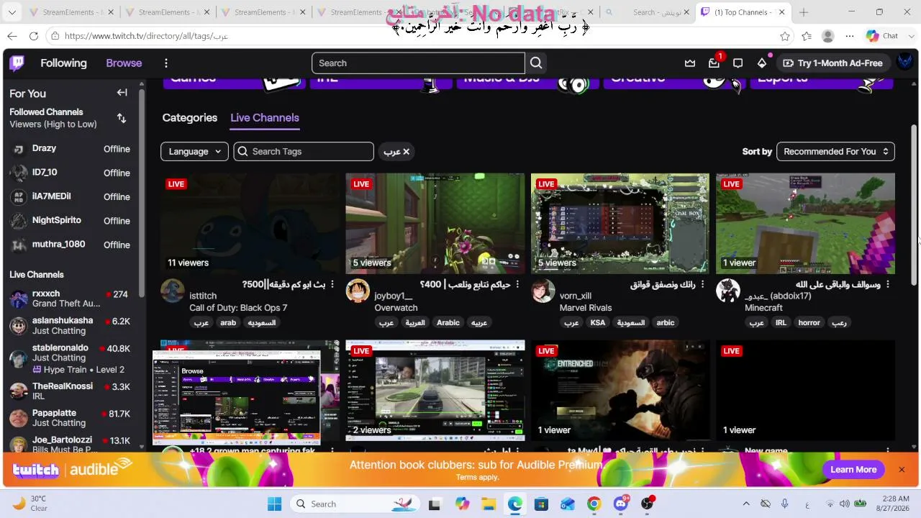Image resolution: width=921 pixels, height=518 pixels.
Task: Open NightSpirito followed channel
Action: click(71, 221)
